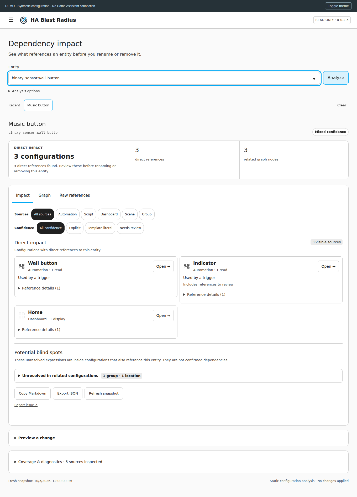Select the All confidence filter chip
This screenshot has width=357, height=497.
51,228
